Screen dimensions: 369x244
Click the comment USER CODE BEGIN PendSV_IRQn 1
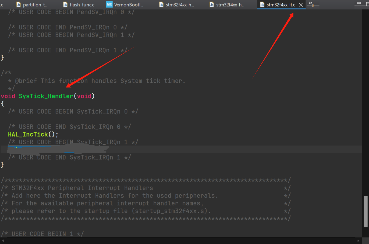click(x=71, y=35)
